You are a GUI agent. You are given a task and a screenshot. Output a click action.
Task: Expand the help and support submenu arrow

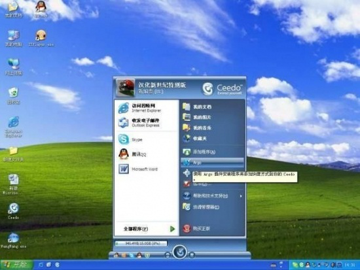pos(241,196)
